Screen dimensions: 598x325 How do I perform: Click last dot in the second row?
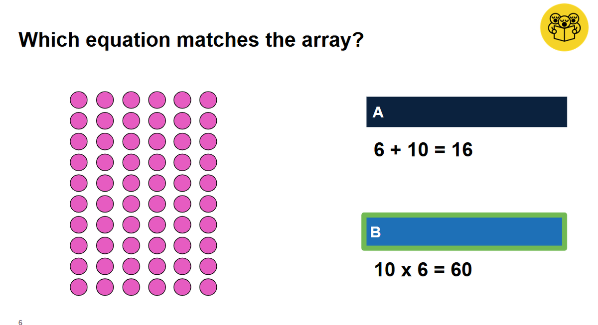pyautogui.click(x=208, y=121)
